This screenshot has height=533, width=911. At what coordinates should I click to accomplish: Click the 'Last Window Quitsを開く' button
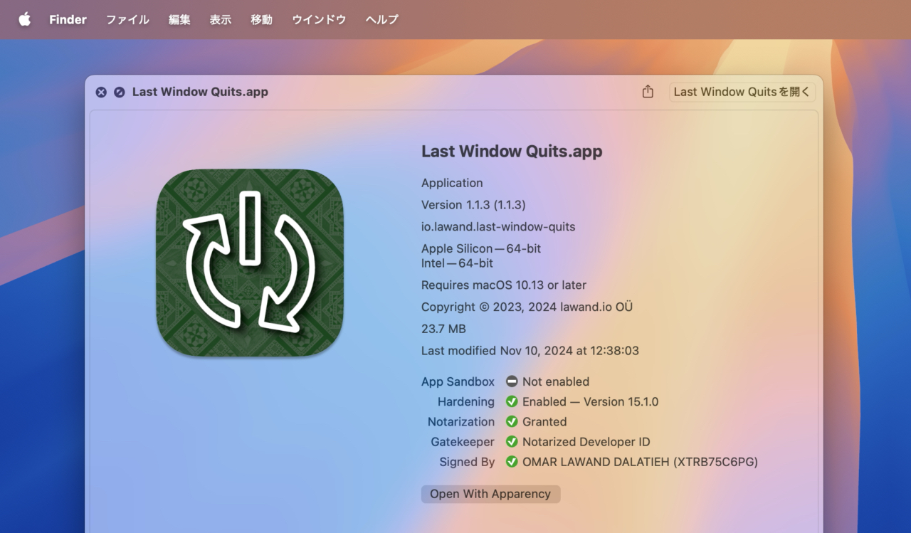(x=742, y=92)
